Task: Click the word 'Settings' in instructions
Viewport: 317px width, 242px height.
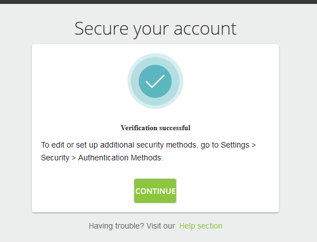Action: (x=235, y=145)
